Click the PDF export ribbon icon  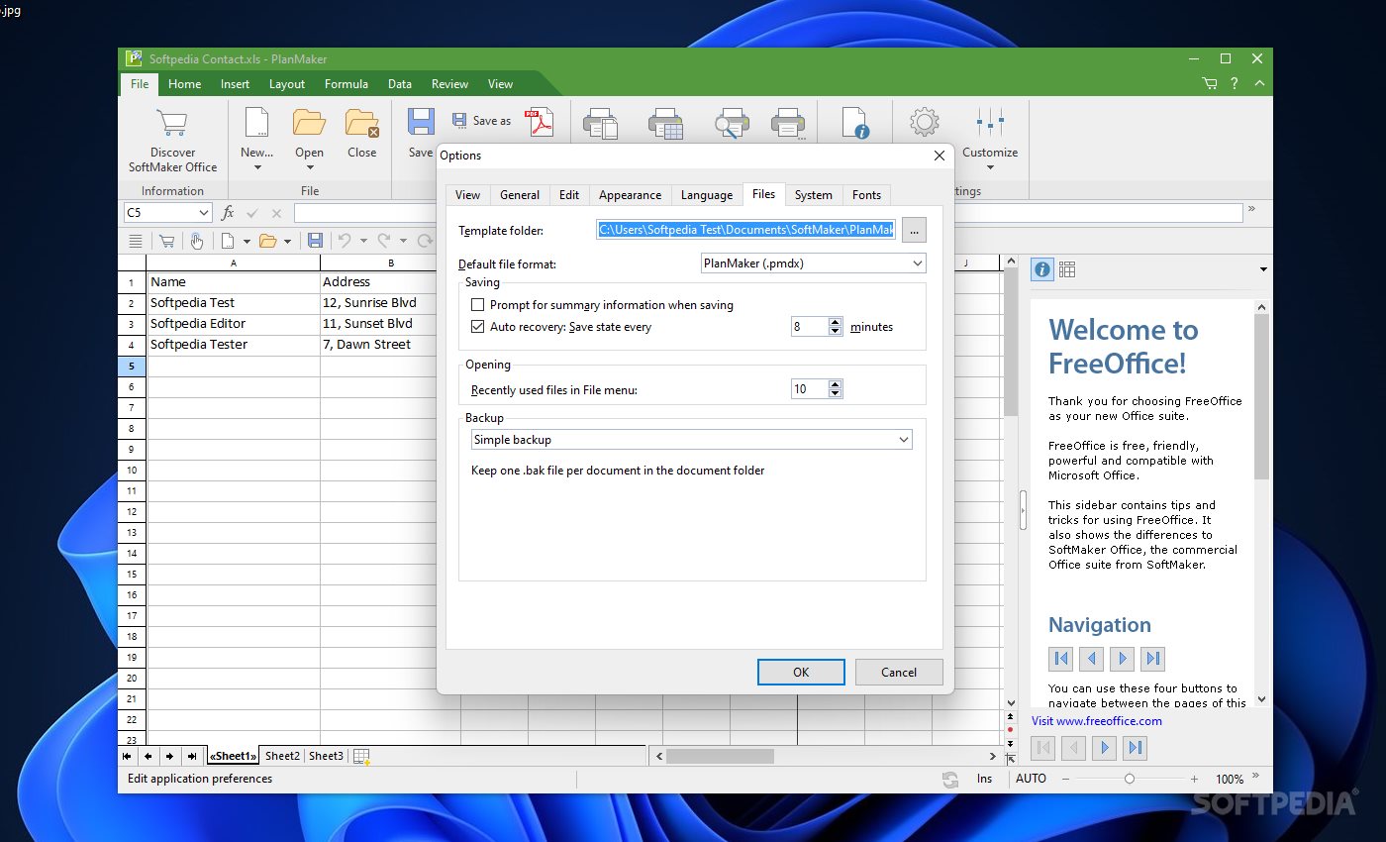(x=540, y=122)
